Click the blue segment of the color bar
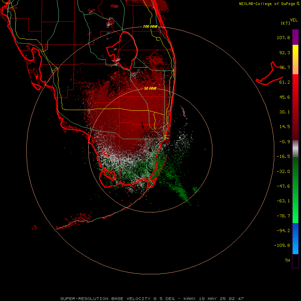This screenshot has height=301, width=301. [x=295, y=238]
